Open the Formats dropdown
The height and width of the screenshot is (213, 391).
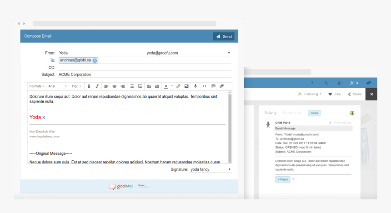37,86
